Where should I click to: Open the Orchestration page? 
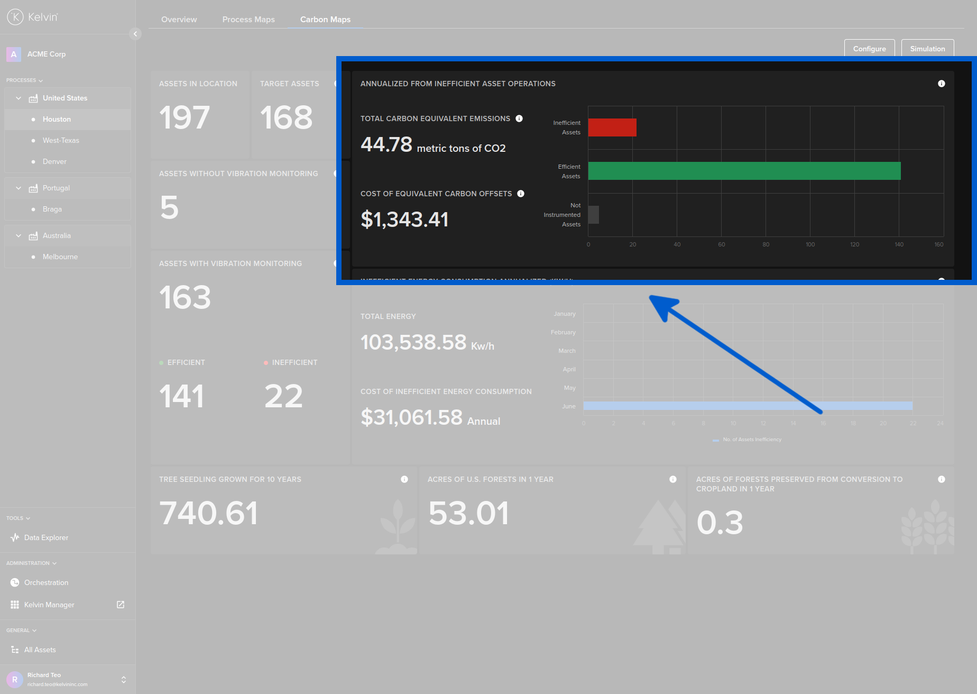click(x=46, y=582)
